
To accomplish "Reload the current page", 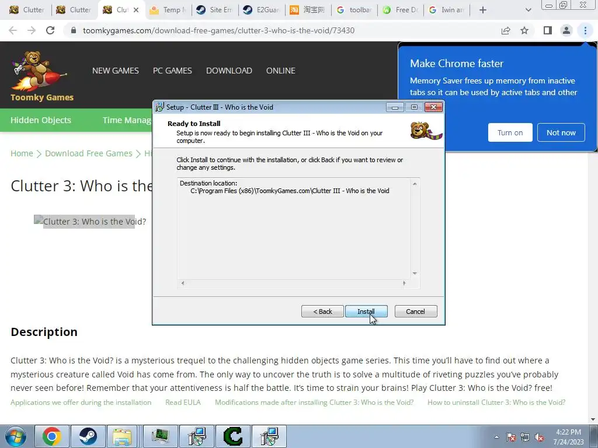I will point(50,30).
